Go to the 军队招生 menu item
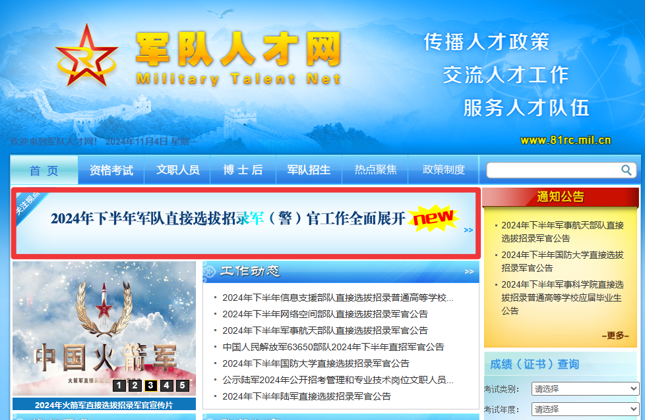This screenshot has width=645, height=420. coord(309,170)
